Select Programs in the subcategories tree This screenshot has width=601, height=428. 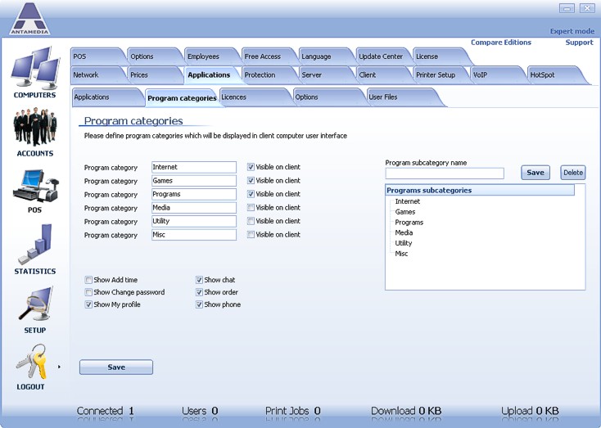point(409,223)
